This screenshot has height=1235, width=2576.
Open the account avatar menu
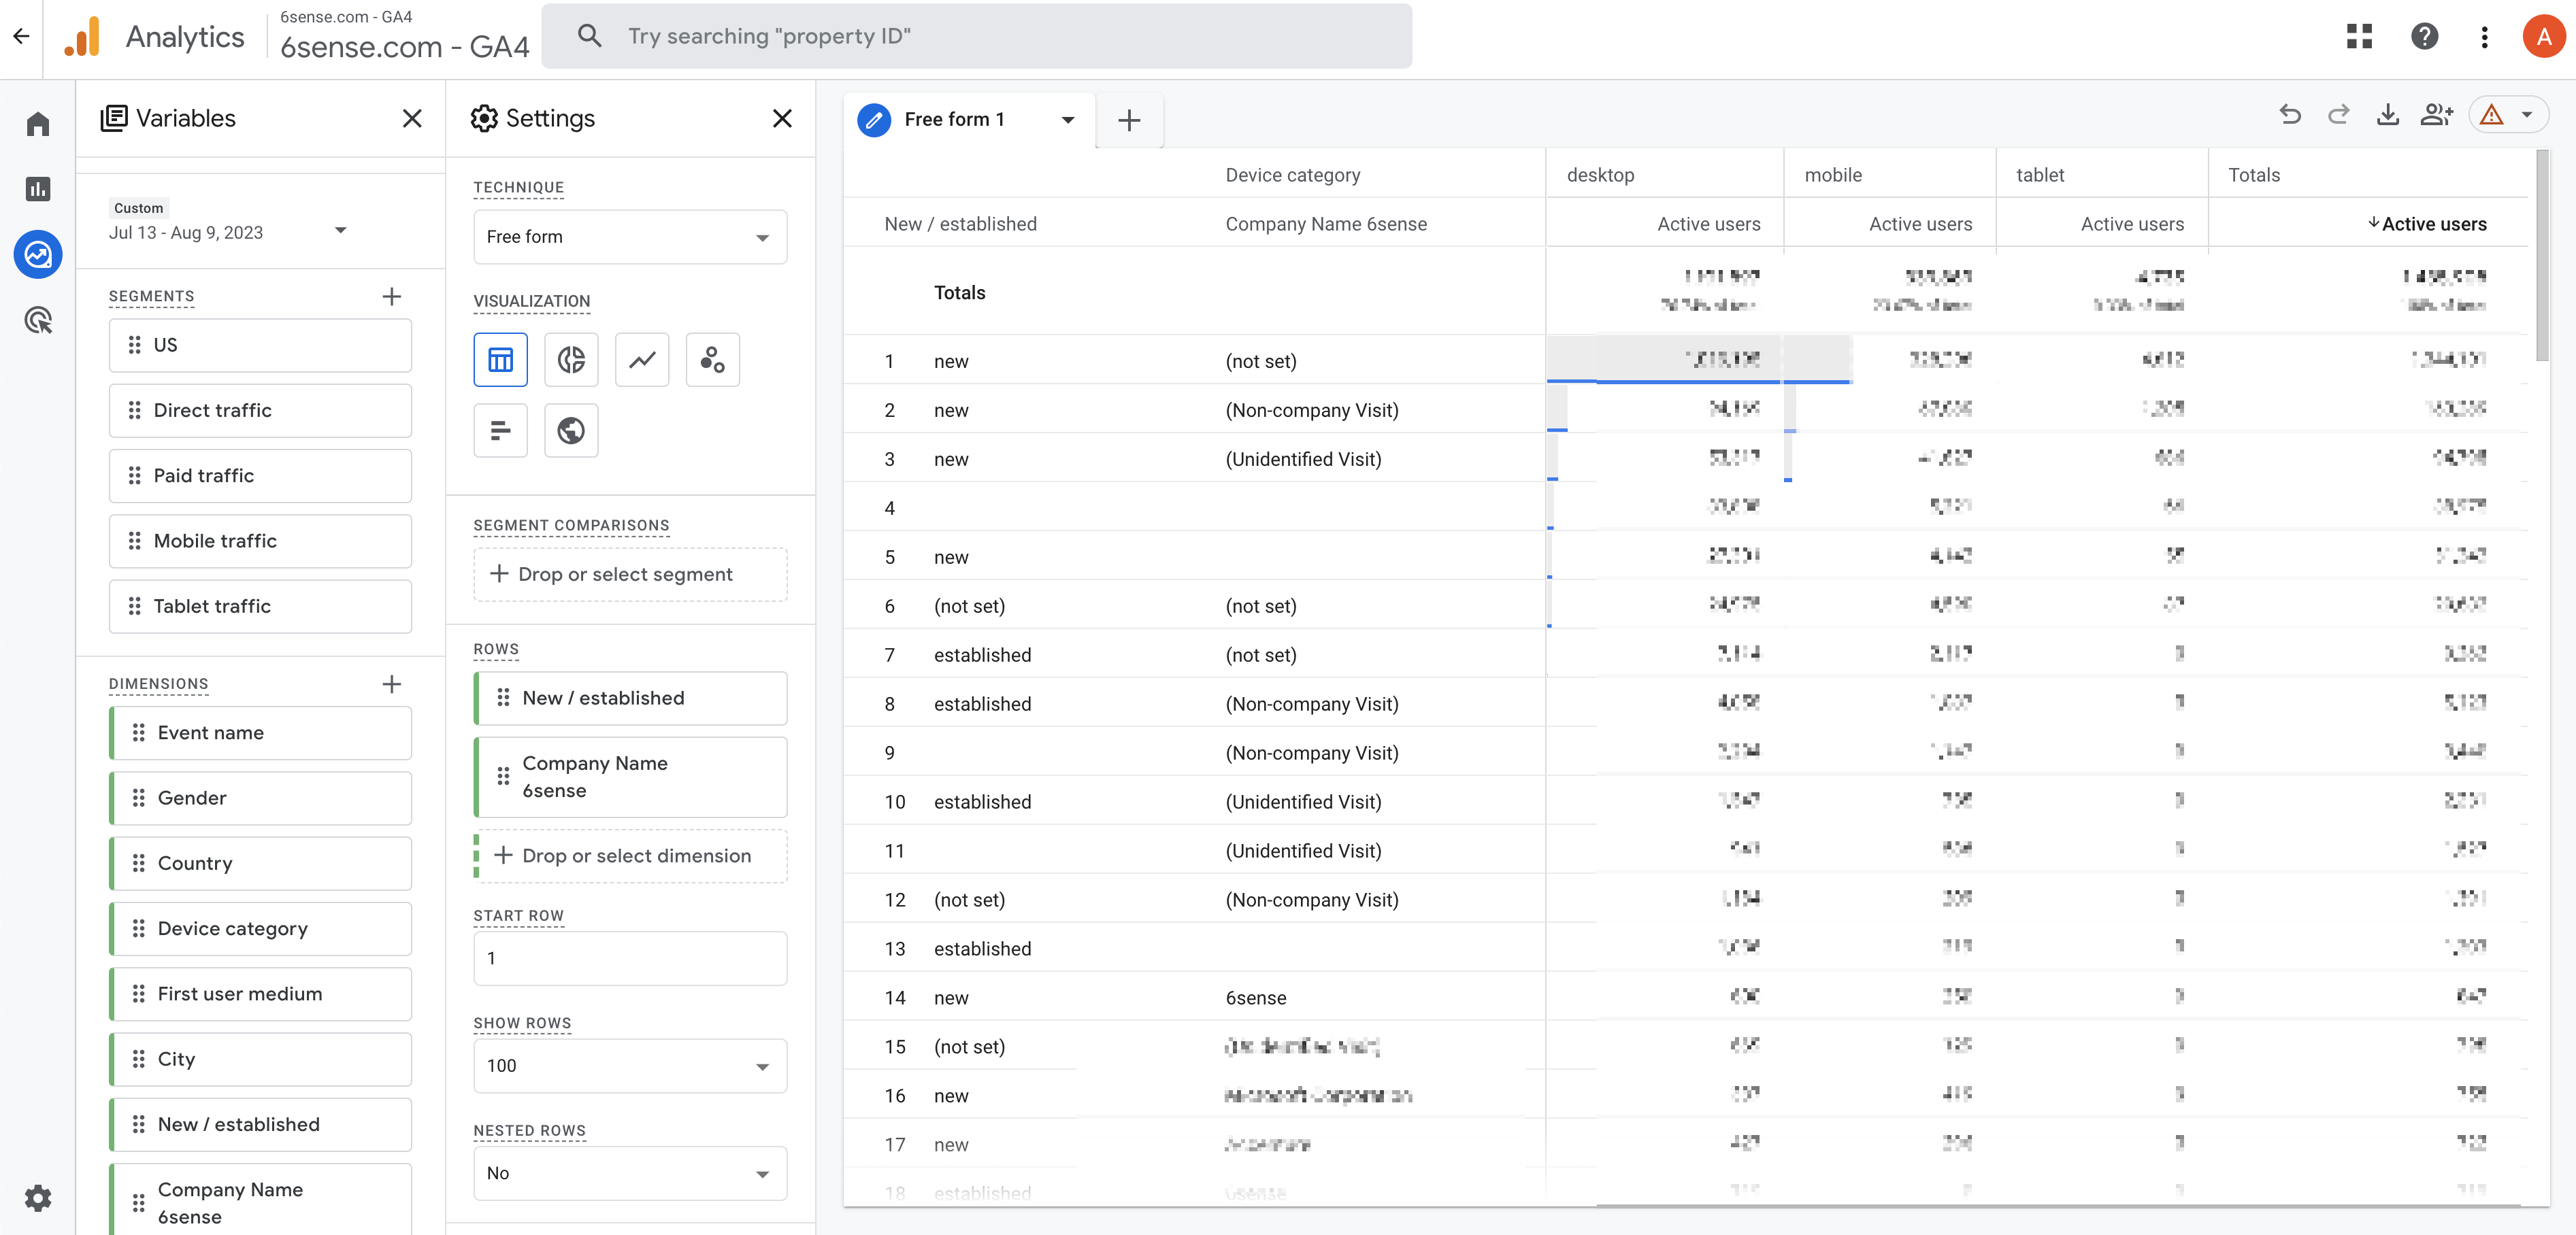point(2544,37)
